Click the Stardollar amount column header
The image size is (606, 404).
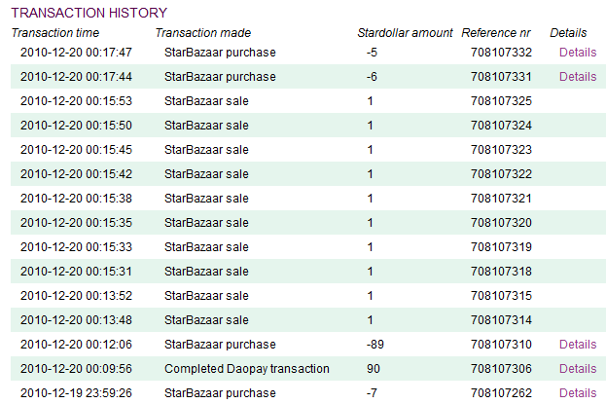coord(405,33)
